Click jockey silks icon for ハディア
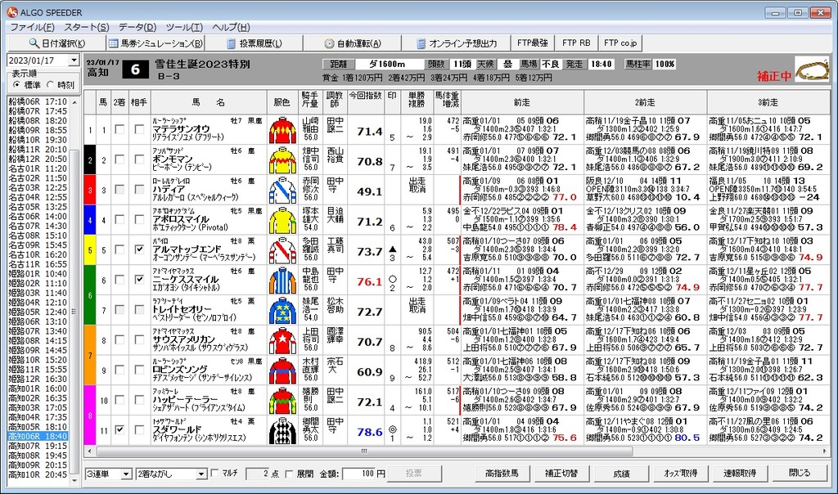 point(282,191)
